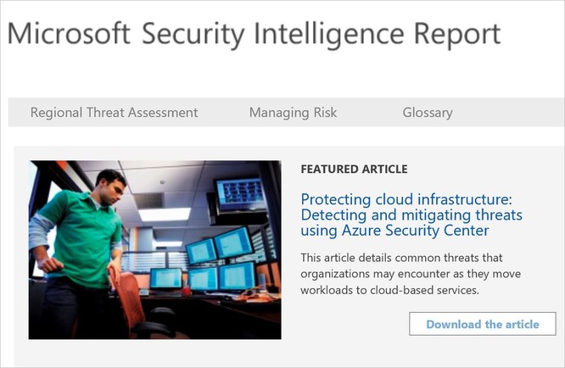Click the 'using Azure Security Center' title line
This screenshot has width=565, height=368.
pyautogui.click(x=395, y=231)
